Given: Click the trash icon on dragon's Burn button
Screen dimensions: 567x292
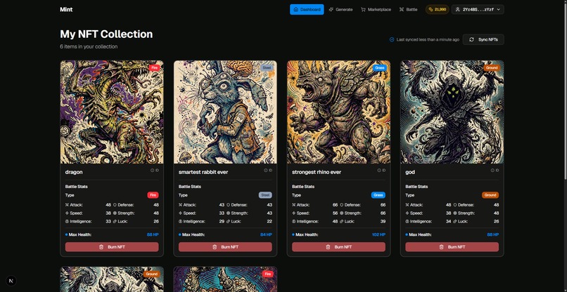Looking at the screenshot, I should pos(101,247).
